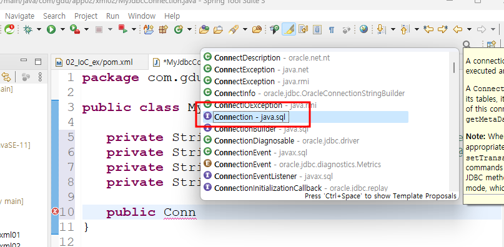504x247 pixels.
Task: Open the Window menu
Action: point(142,16)
